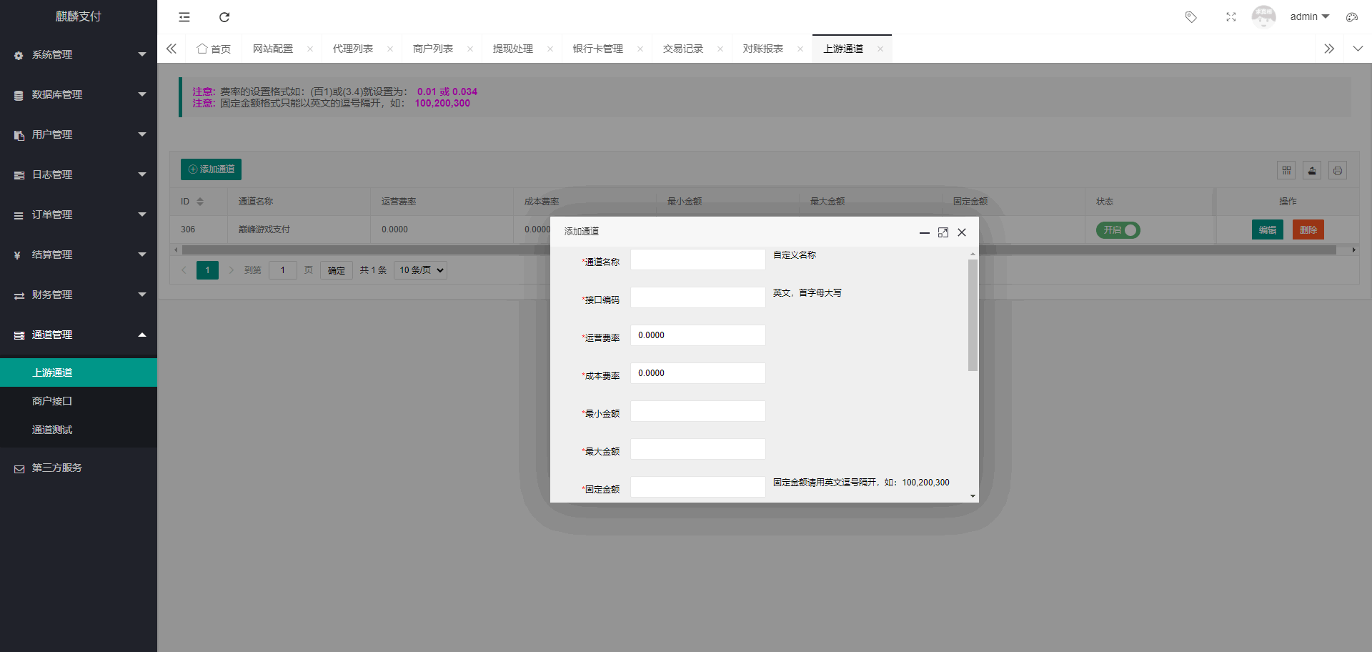Expand the 系统管理 sidebar menu
This screenshot has height=652, width=1372.
tap(79, 54)
